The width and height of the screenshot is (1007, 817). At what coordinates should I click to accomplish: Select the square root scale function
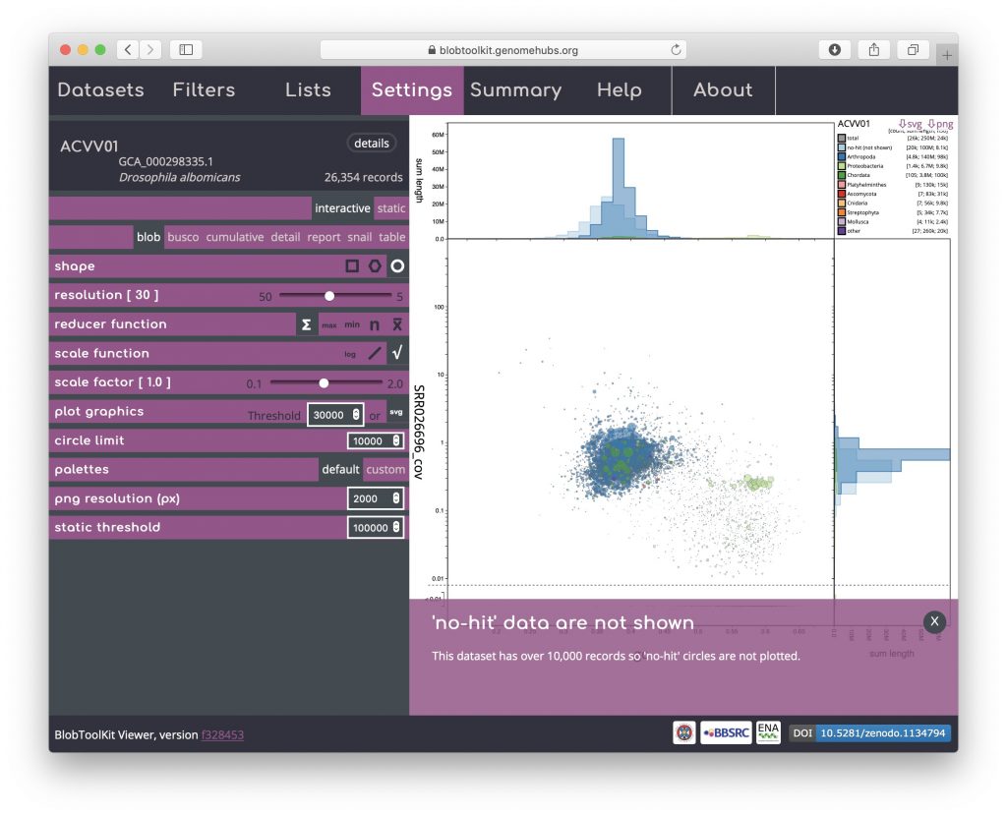point(397,353)
